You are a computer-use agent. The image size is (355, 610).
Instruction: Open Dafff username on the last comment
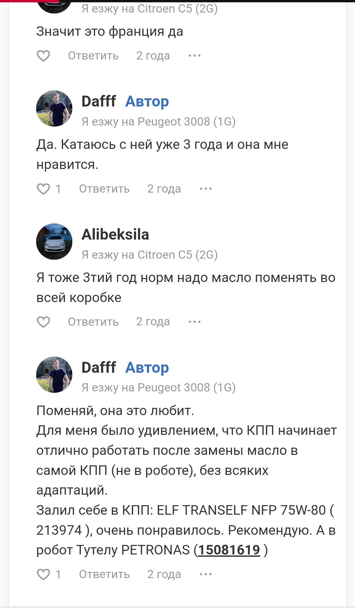pos(99,367)
